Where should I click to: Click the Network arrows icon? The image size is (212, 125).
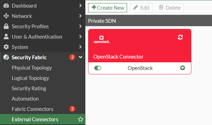(x=6, y=16)
